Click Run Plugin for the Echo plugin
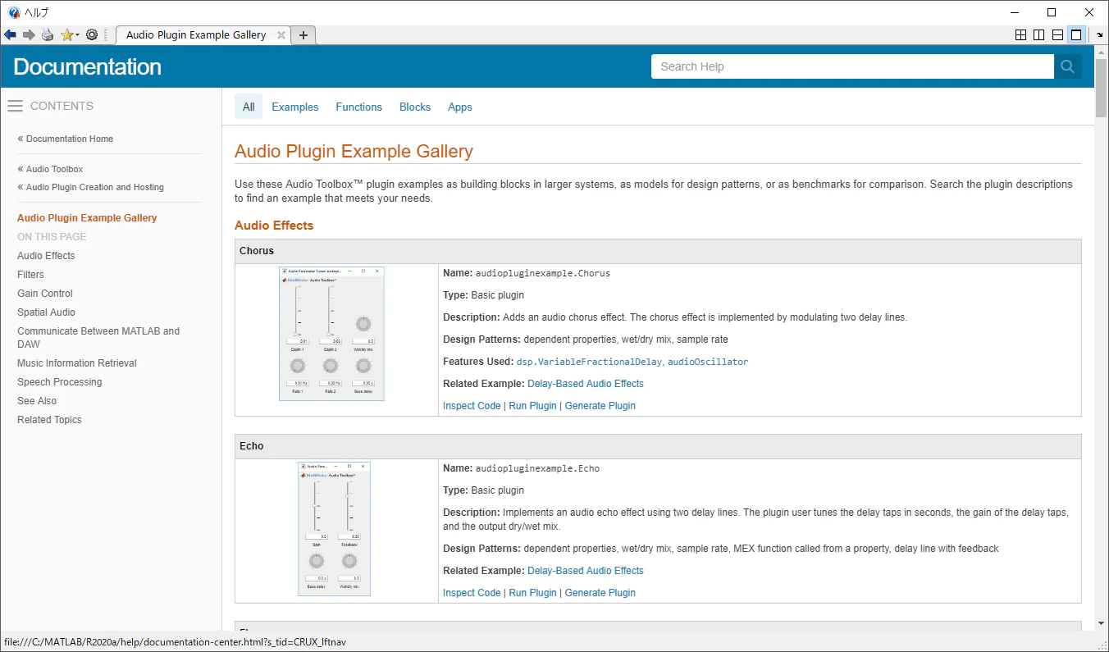Screen dimensions: 1109x652 click(x=532, y=593)
